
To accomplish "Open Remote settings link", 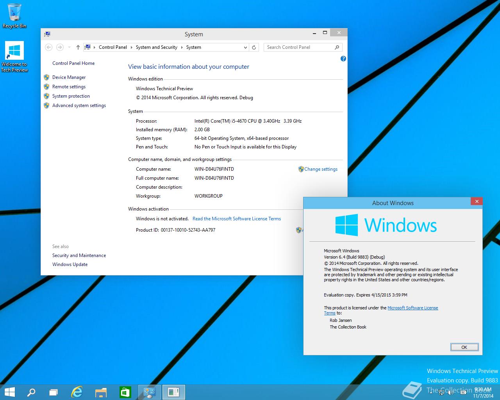I will tap(69, 87).
